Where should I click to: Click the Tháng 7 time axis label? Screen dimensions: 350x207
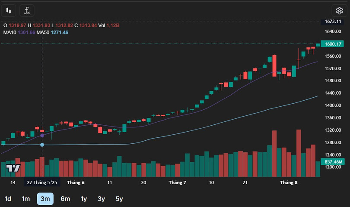[177, 182]
